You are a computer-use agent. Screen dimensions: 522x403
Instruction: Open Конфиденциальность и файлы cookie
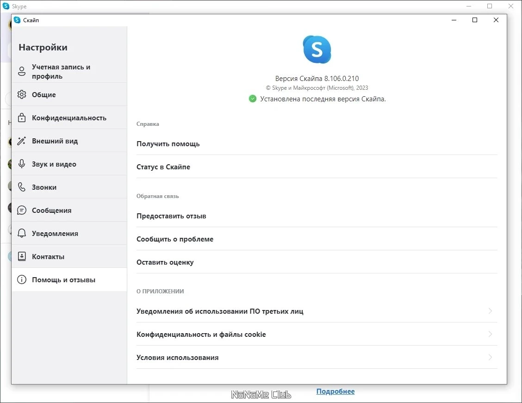317,334
